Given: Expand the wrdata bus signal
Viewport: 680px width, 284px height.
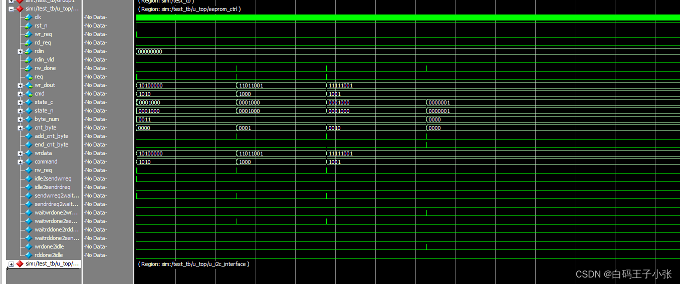Looking at the screenshot, I should (x=20, y=153).
